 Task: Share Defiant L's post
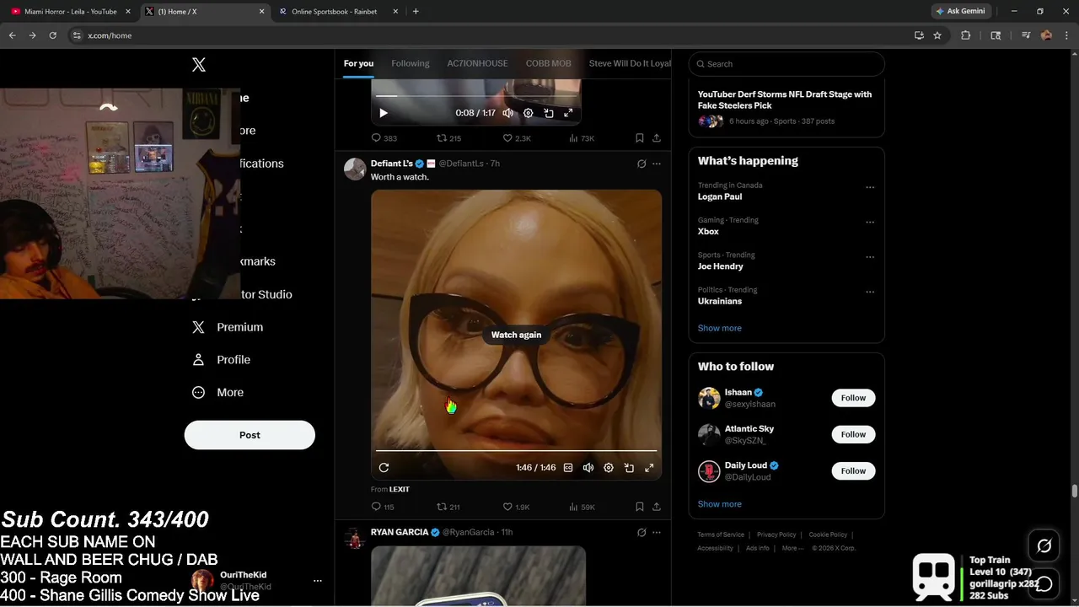point(657,507)
